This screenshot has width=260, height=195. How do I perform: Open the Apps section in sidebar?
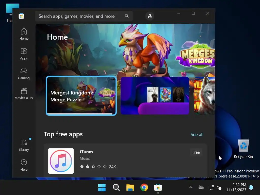click(24, 54)
